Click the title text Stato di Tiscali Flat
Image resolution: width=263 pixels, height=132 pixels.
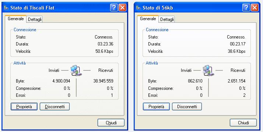coord(32,8)
